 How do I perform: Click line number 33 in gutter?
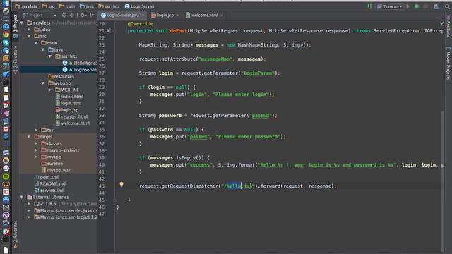click(x=102, y=116)
